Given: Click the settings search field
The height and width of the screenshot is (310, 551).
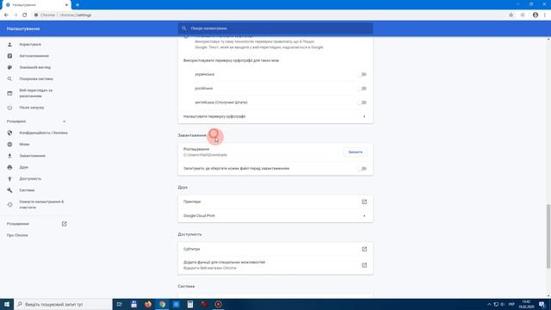Looking at the screenshot, I should point(275,28).
